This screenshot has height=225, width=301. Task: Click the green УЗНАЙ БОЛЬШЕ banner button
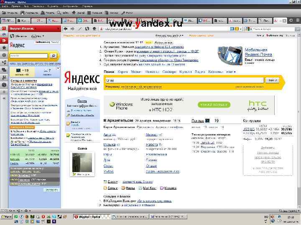click(214, 105)
